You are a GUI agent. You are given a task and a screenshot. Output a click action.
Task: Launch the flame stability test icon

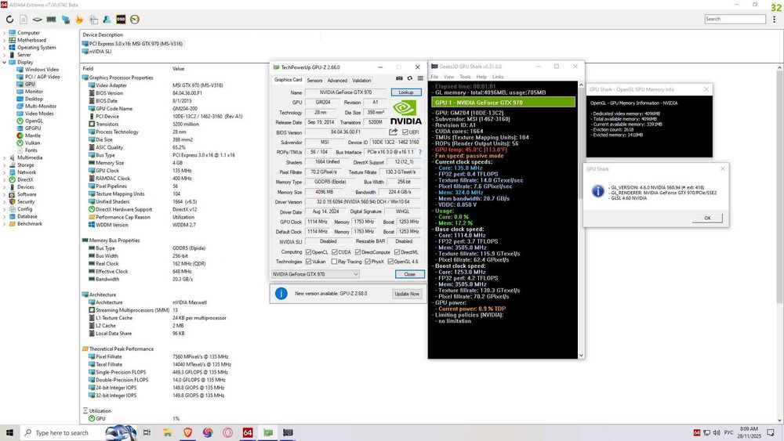tap(79, 20)
